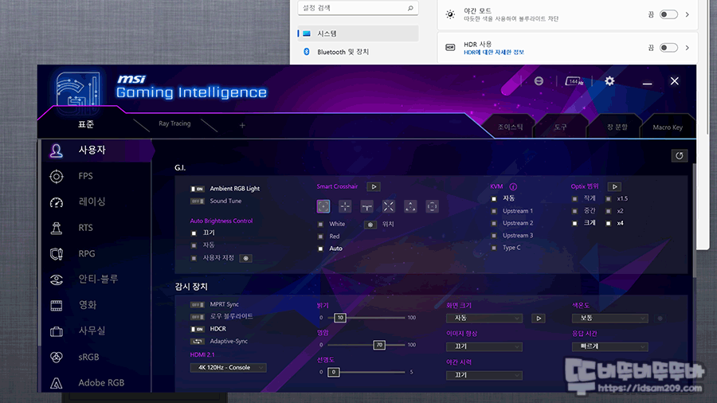Choose the T-shaped crosshair style
717x403 pixels.
(366, 206)
